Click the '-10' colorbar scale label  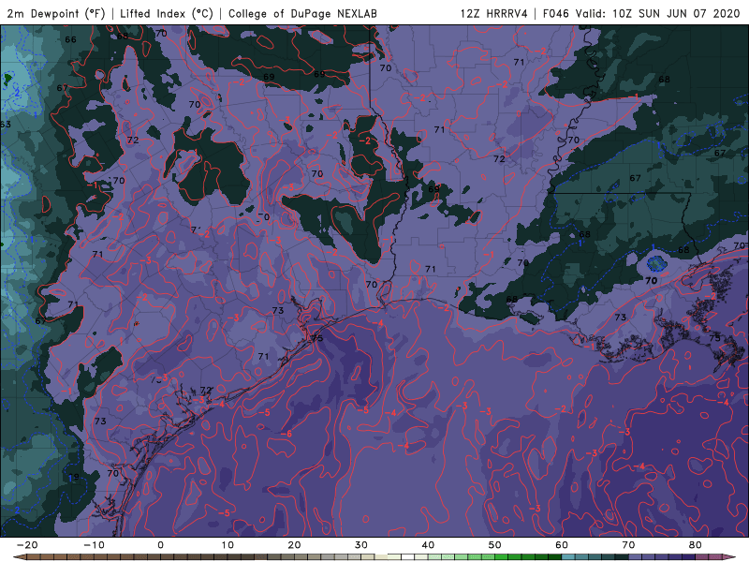pyautogui.click(x=94, y=545)
